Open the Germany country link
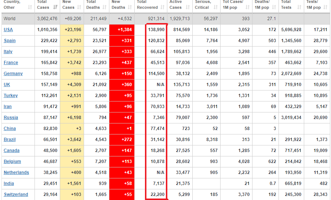This screenshot has width=331, height=200. point(13,74)
